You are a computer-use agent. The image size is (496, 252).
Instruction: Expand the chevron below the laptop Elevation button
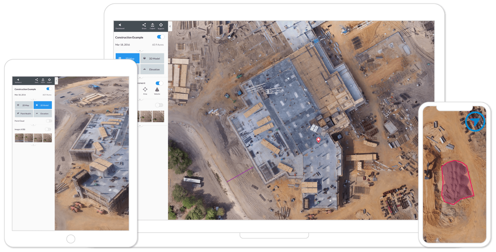[140, 77]
